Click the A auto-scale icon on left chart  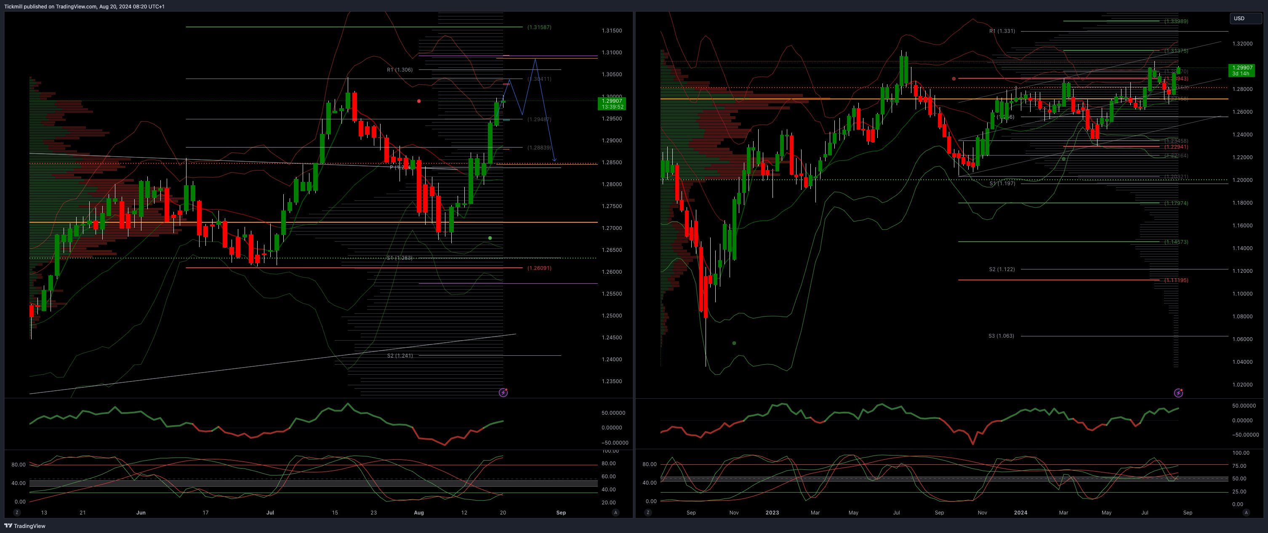coord(615,512)
